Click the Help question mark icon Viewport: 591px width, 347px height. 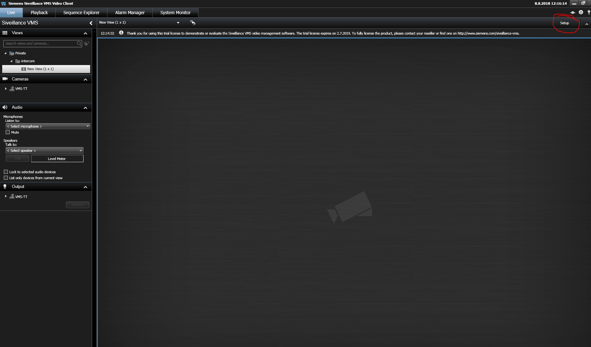[581, 12]
